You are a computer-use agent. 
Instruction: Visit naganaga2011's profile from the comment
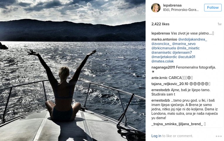tap(163, 67)
